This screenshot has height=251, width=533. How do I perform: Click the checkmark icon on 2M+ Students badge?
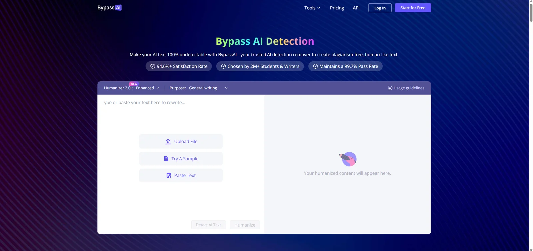(x=223, y=66)
